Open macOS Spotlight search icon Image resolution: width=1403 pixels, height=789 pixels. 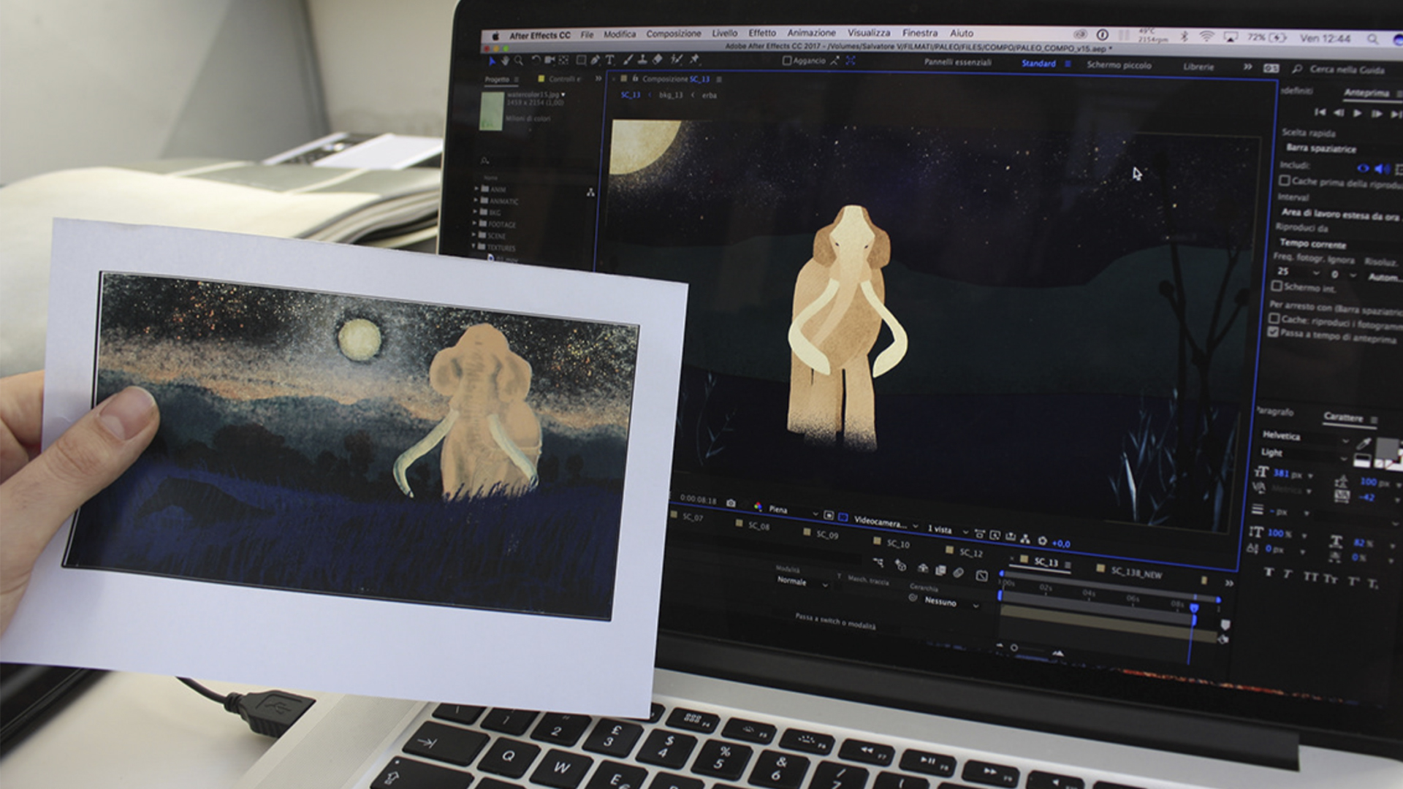click(x=1372, y=39)
